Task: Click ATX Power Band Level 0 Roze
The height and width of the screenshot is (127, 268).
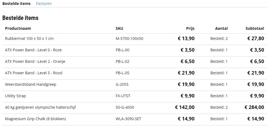Action: coord(33,50)
